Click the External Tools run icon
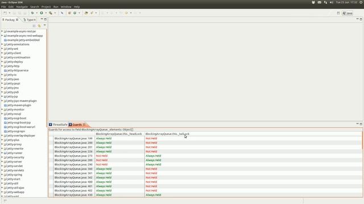Screen dimensions: 364x204 51,13
